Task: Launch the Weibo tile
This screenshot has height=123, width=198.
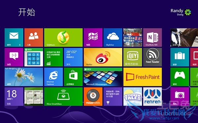Action: pos(103,57)
